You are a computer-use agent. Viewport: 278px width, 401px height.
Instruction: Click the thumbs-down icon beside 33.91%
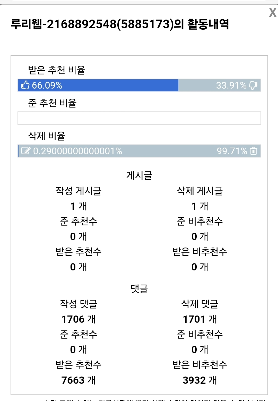pyautogui.click(x=253, y=85)
